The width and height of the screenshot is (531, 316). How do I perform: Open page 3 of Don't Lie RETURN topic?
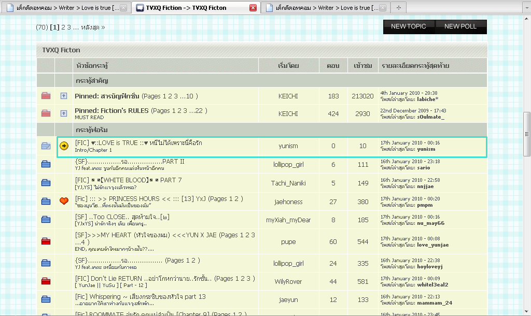pyautogui.click(x=248, y=279)
